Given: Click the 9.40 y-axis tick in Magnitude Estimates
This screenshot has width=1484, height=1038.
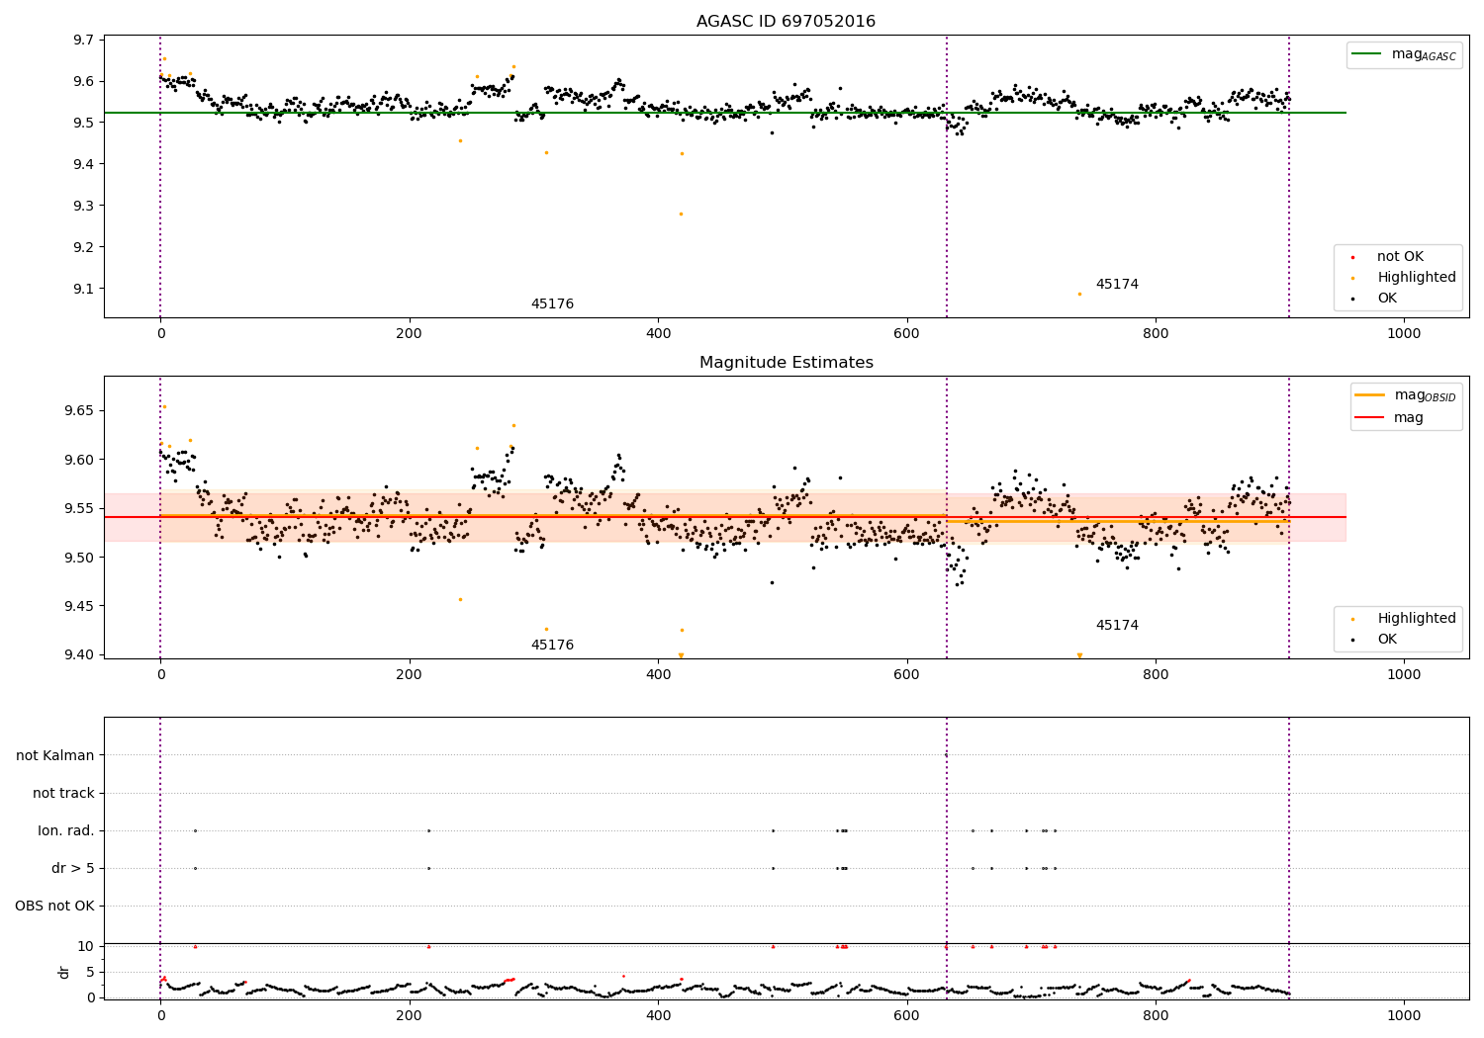Looking at the screenshot, I should pos(80,655).
